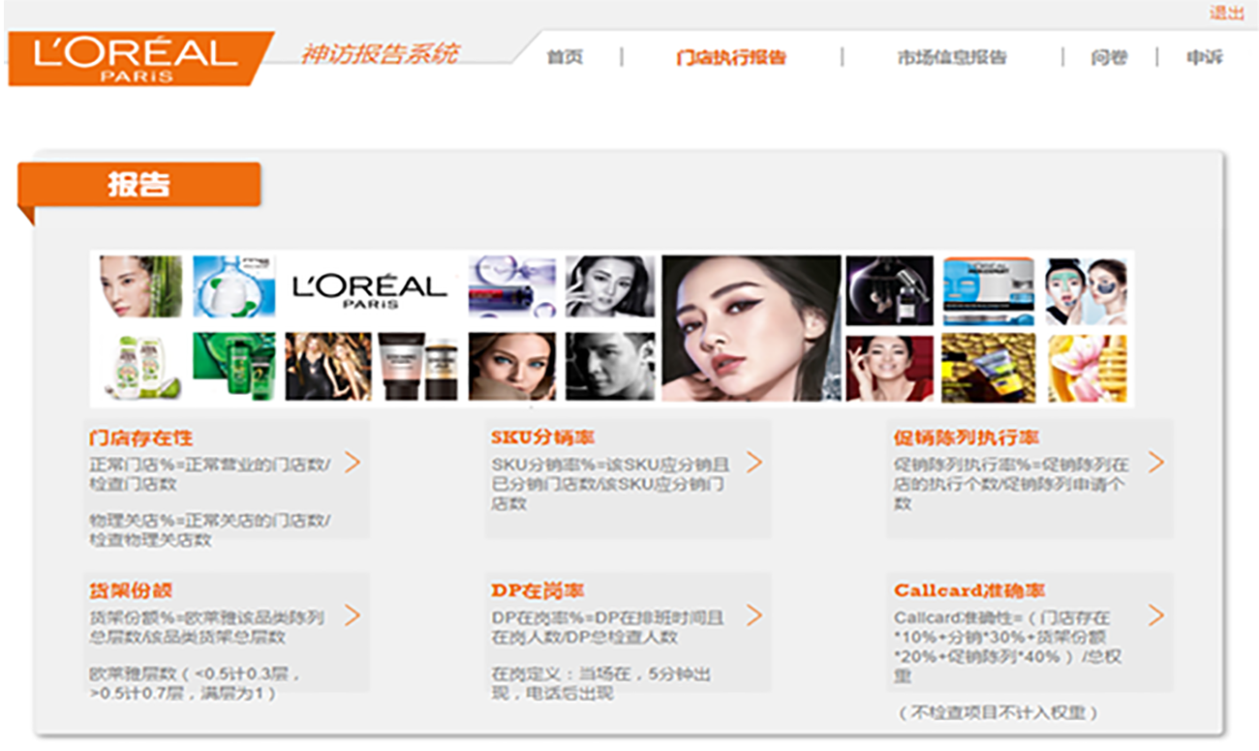Screen dimensions: 1259x751
Task: Click the chevron next to Callcard准确率
Action: click(1156, 616)
